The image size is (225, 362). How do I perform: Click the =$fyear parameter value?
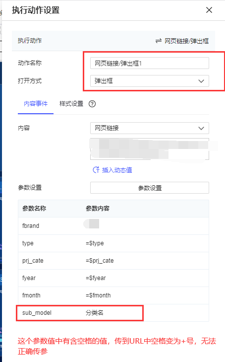[x=96, y=278]
